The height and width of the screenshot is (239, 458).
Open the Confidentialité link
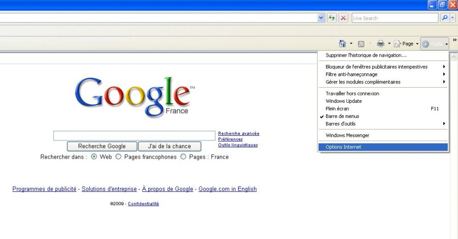pyautogui.click(x=143, y=204)
